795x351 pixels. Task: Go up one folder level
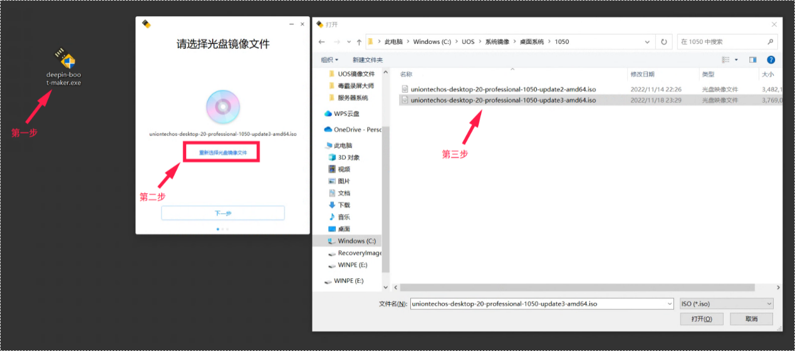click(359, 42)
